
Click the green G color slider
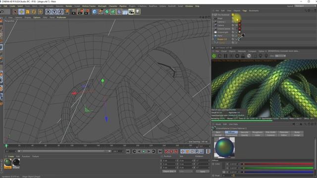pyautogui.click(x=277, y=168)
